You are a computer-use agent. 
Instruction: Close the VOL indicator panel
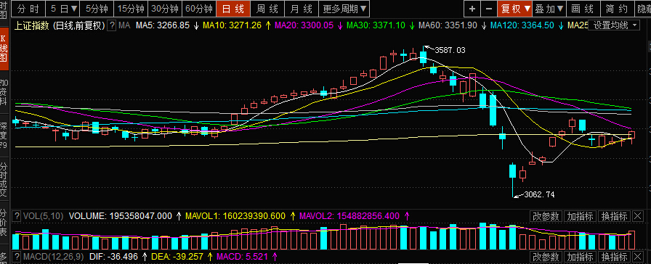(638, 216)
